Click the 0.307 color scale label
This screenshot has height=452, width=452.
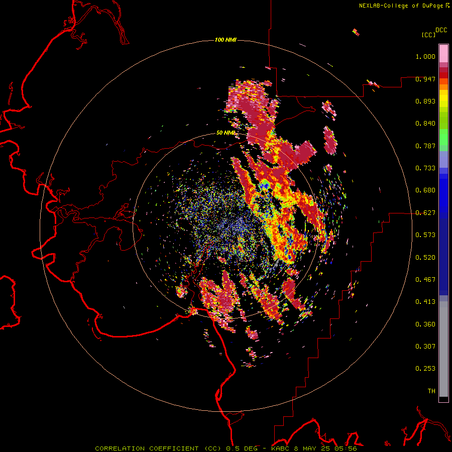click(x=425, y=347)
